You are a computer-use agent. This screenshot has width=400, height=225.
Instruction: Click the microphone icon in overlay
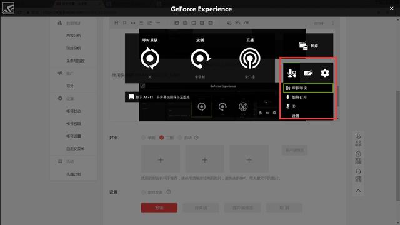click(292, 73)
